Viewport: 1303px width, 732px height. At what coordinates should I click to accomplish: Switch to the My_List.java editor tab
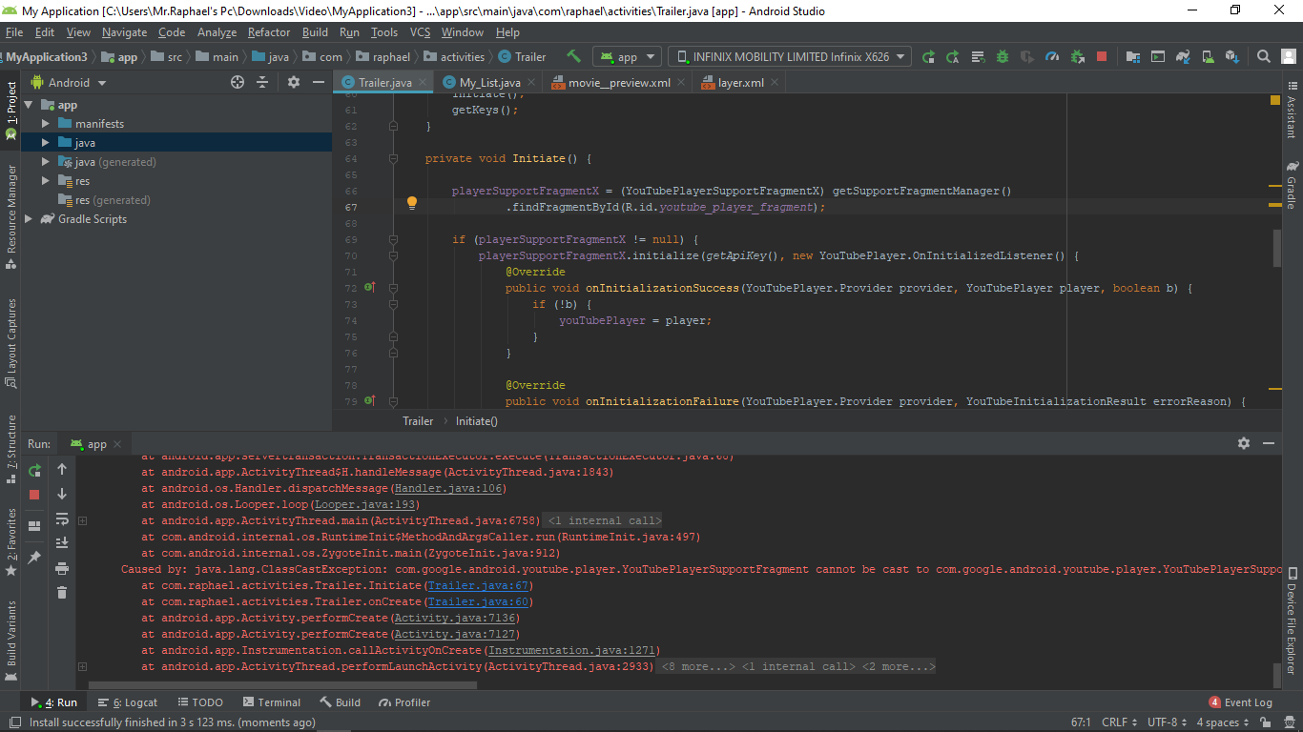[x=489, y=83]
